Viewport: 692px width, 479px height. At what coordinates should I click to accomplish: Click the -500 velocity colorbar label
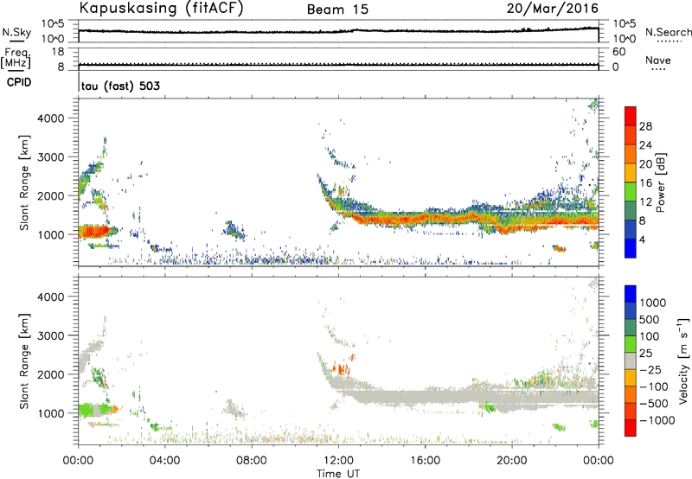click(x=654, y=404)
